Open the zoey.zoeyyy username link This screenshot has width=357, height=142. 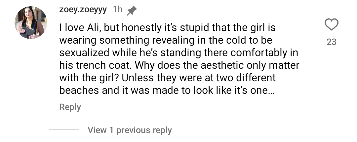click(x=83, y=10)
